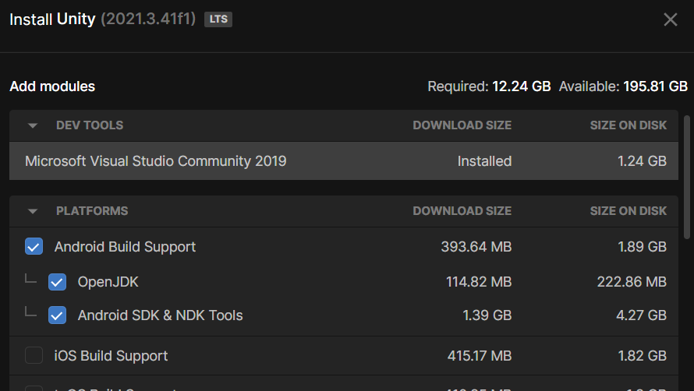The image size is (694, 391).
Task: Click the OpenJDK module name
Action: [x=108, y=282]
